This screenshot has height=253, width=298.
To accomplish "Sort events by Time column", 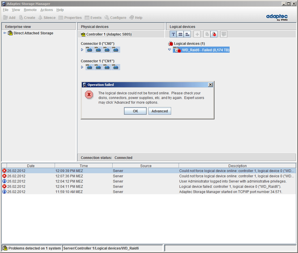I will coord(84,166).
